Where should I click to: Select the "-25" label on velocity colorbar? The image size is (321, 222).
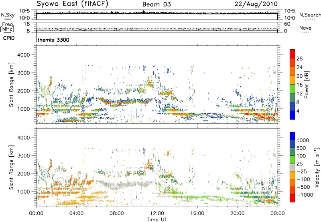coord(302,172)
